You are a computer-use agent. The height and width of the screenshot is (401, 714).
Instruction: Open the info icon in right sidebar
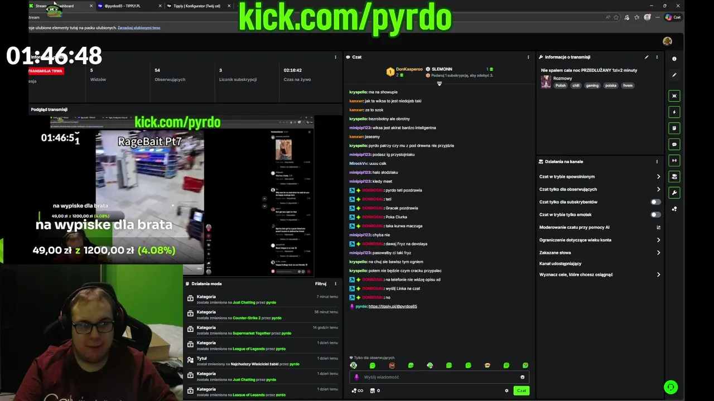point(674,58)
